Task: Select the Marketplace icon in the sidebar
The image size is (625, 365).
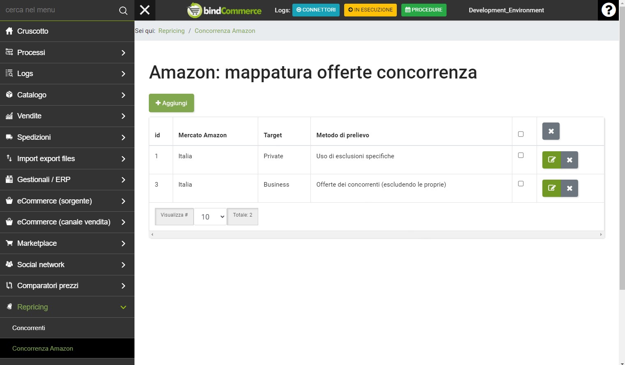Action: point(9,243)
